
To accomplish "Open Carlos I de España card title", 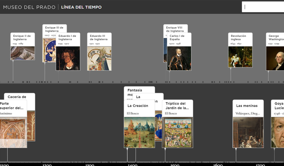I will [x=177, y=38].
